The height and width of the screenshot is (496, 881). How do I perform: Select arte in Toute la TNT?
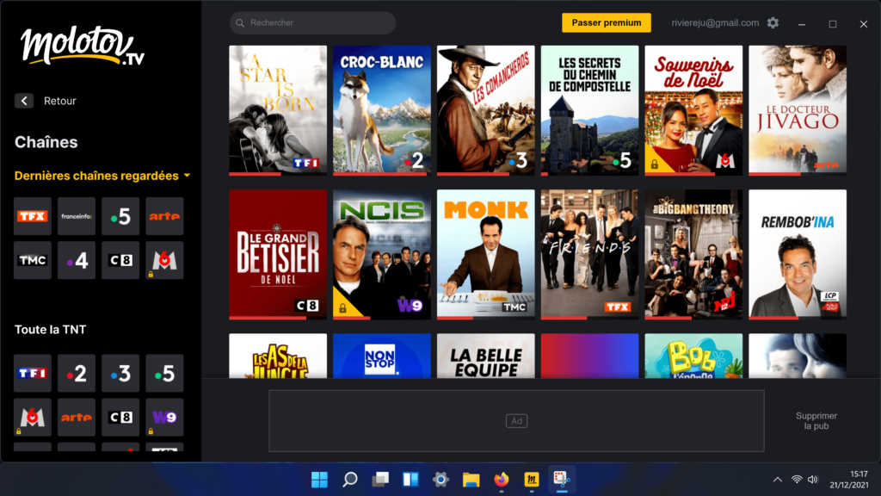point(77,418)
